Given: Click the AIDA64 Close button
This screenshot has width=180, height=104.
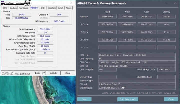Looking at the screenshot, I should click(171, 99).
